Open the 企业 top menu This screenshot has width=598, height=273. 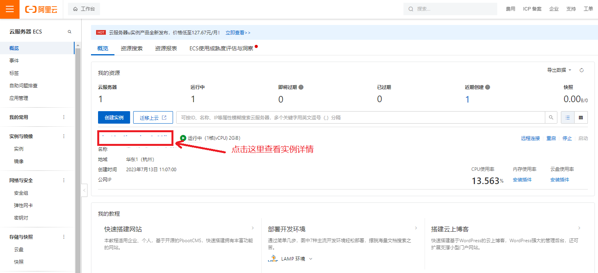click(554, 9)
